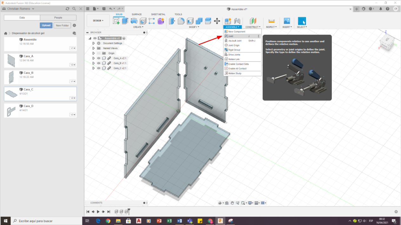Open the Pan hand tool
The image size is (401, 225).
click(x=232, y=203)
